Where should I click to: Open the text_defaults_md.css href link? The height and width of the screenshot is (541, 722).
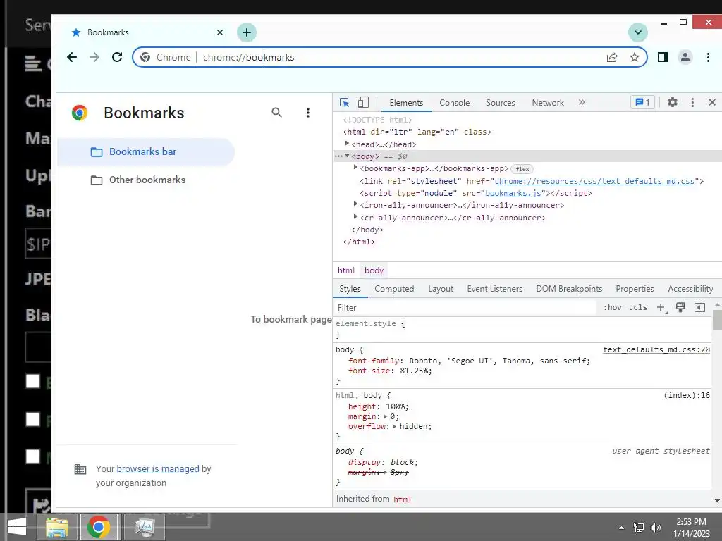(594, 181)
